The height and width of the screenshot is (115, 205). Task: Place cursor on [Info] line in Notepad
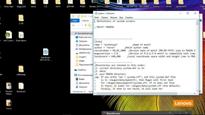click(x=98, y=42)
